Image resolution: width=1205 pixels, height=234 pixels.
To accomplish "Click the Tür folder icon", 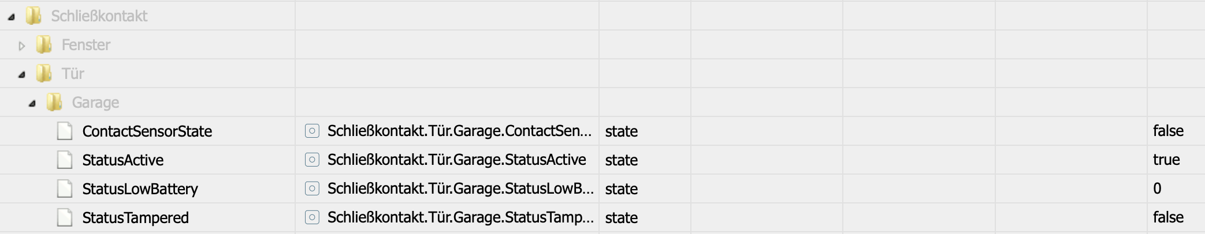I will click(44, 73).
